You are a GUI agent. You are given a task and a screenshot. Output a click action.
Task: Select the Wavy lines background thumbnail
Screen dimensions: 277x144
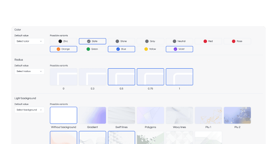pos(179,115)
